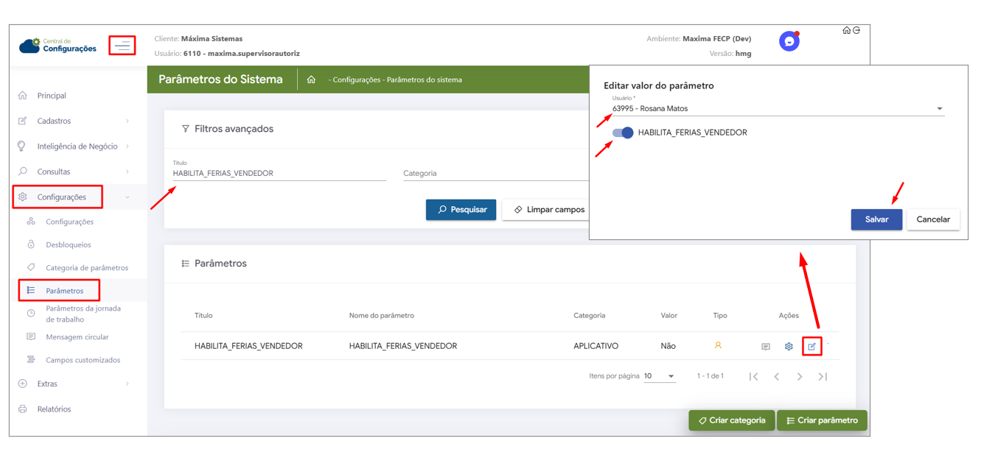Open the chat bubble icon in header
This screenshot has height=455, width=981.
point(789,41)
